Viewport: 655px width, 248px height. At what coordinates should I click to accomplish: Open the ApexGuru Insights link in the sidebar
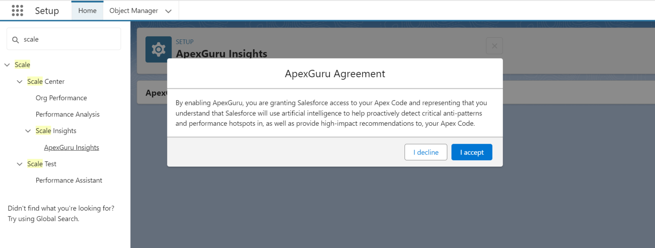71,148
